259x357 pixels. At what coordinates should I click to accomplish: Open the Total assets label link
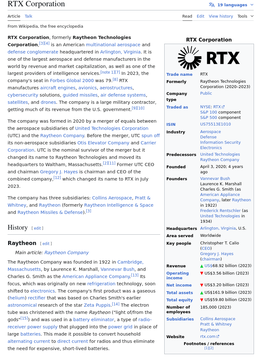click(x=179, y=293)
